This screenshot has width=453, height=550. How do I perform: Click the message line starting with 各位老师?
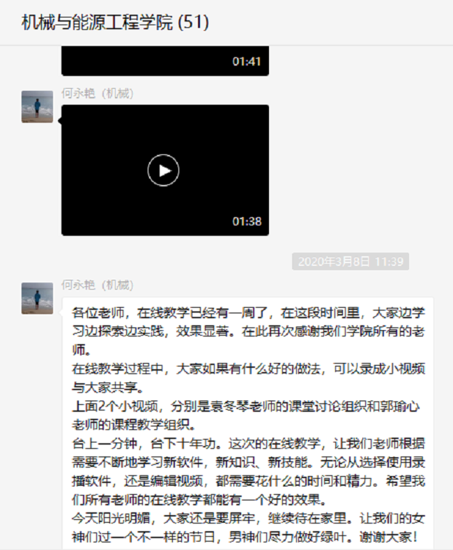248,313
